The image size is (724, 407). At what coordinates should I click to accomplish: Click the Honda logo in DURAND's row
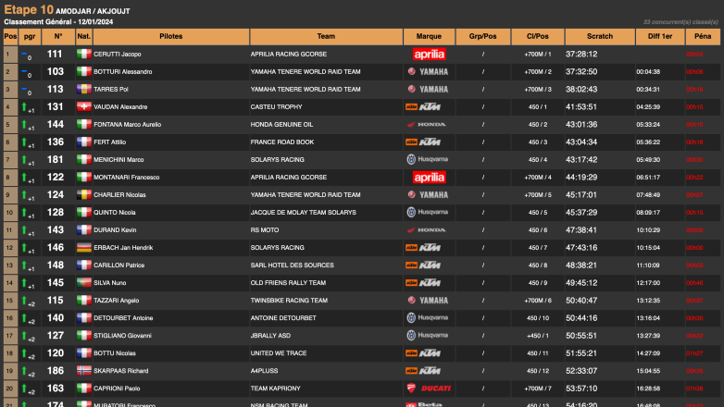click(426, 229)
